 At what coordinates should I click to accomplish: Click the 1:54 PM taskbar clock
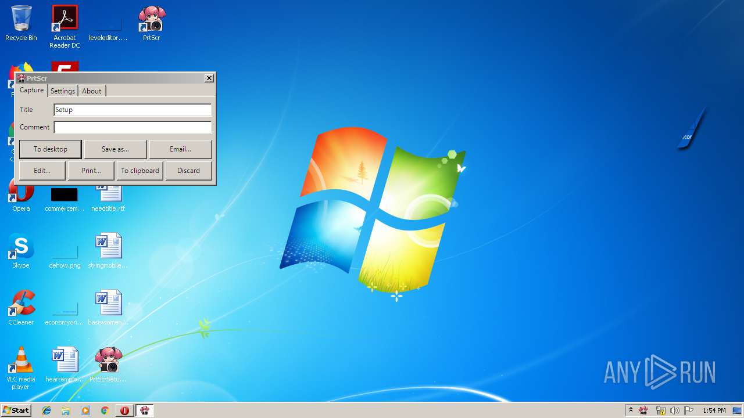[714, 410]
